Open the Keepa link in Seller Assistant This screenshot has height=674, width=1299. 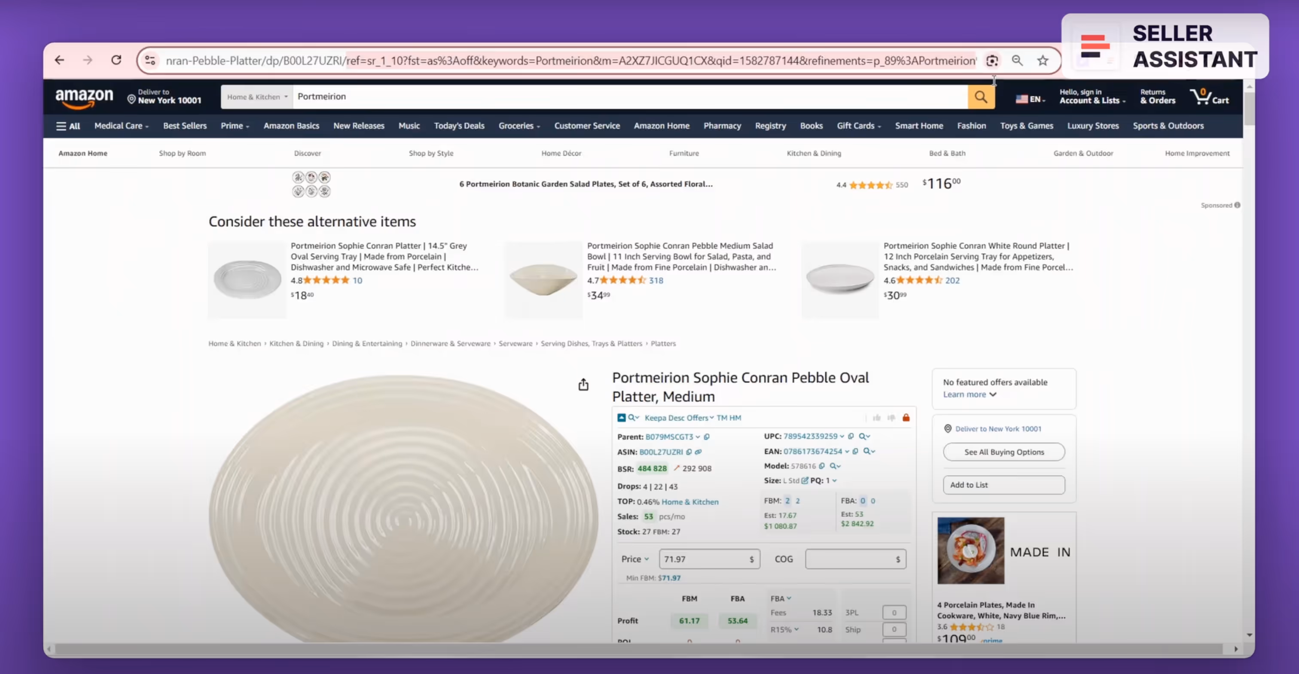click(655, 418)
